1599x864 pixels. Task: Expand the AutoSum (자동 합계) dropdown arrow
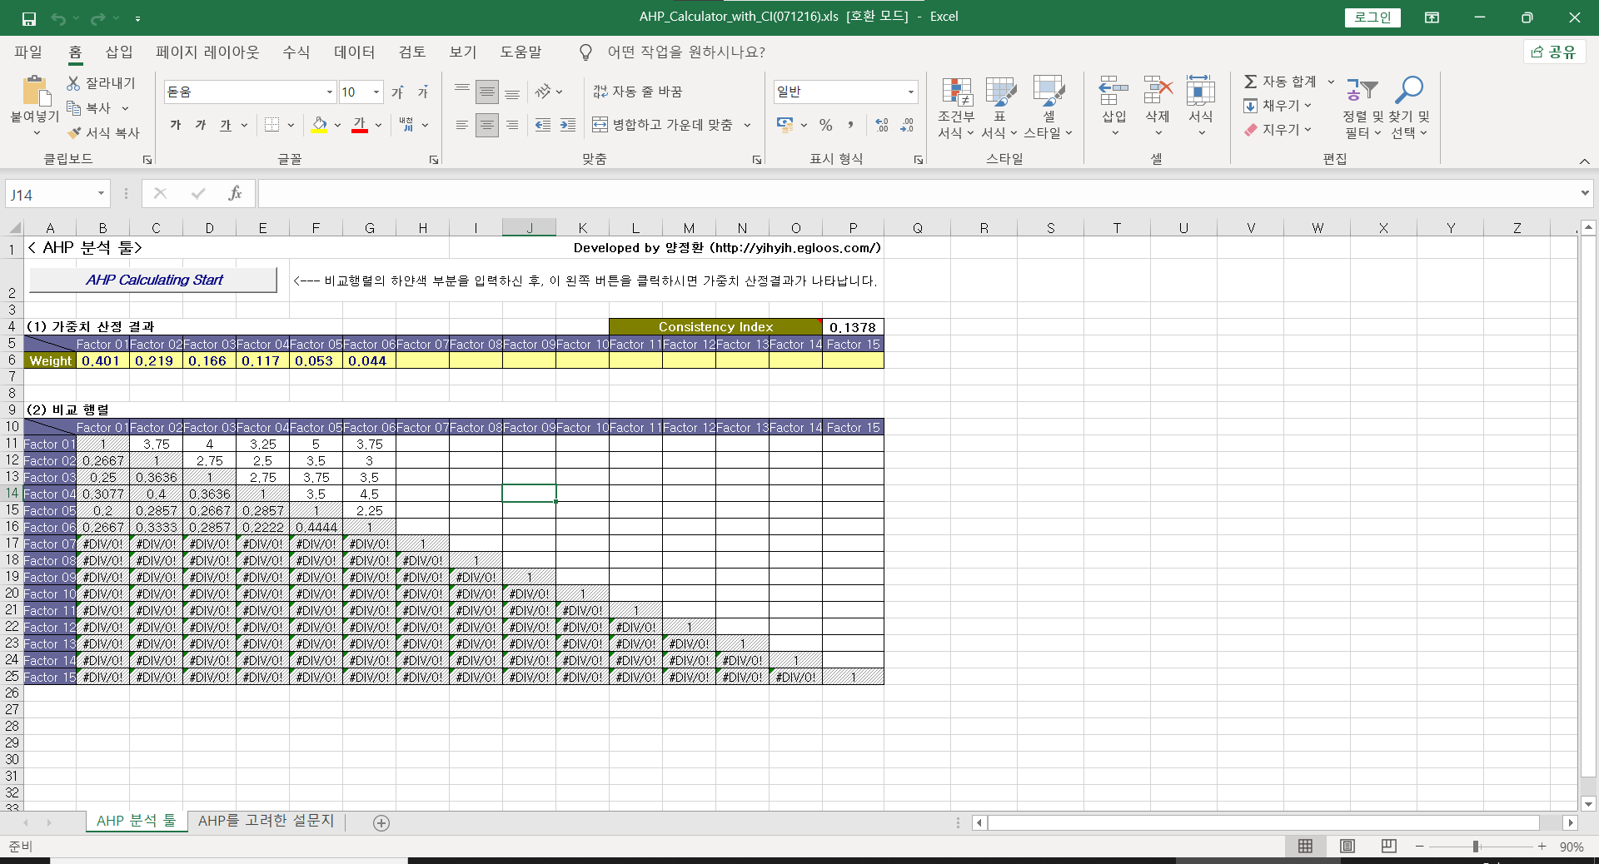click(x=1331, y=82)
